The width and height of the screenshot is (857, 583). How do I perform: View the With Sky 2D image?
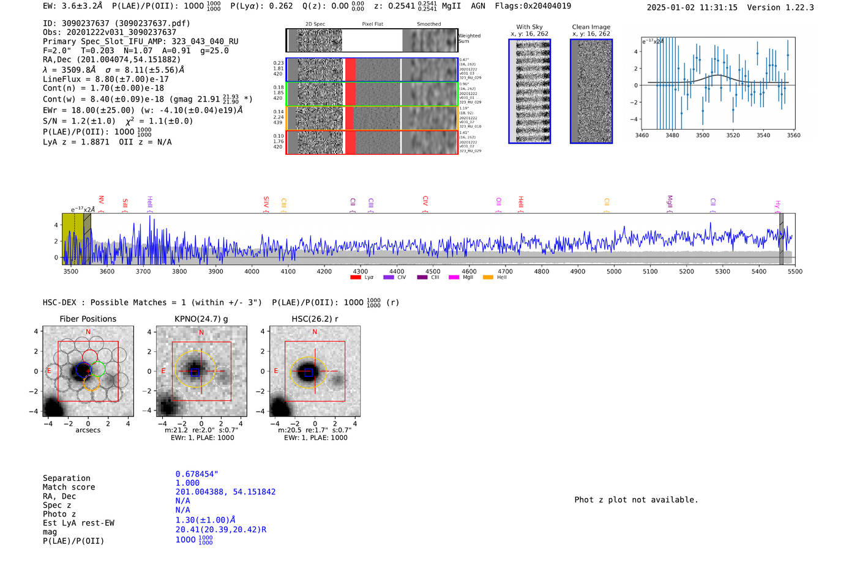(x=530, y=91)
